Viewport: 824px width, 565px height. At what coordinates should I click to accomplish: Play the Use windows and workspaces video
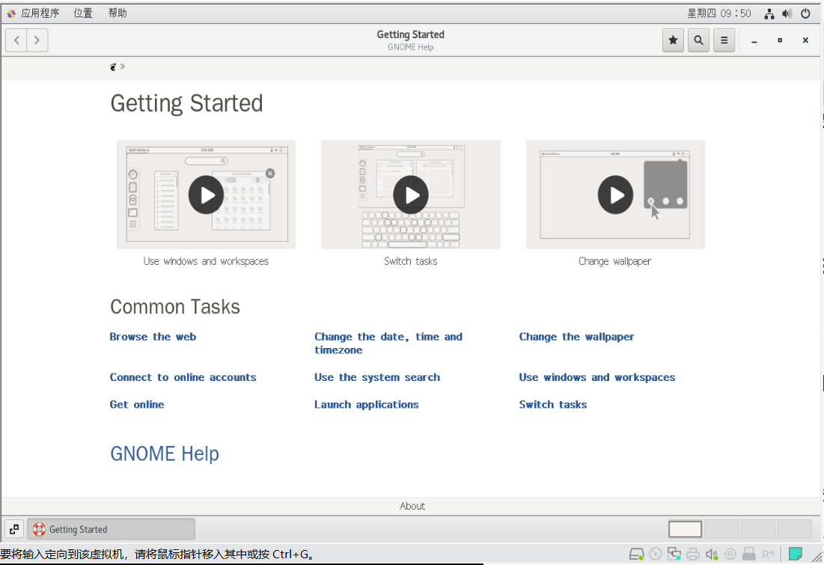tap(206, 195)
